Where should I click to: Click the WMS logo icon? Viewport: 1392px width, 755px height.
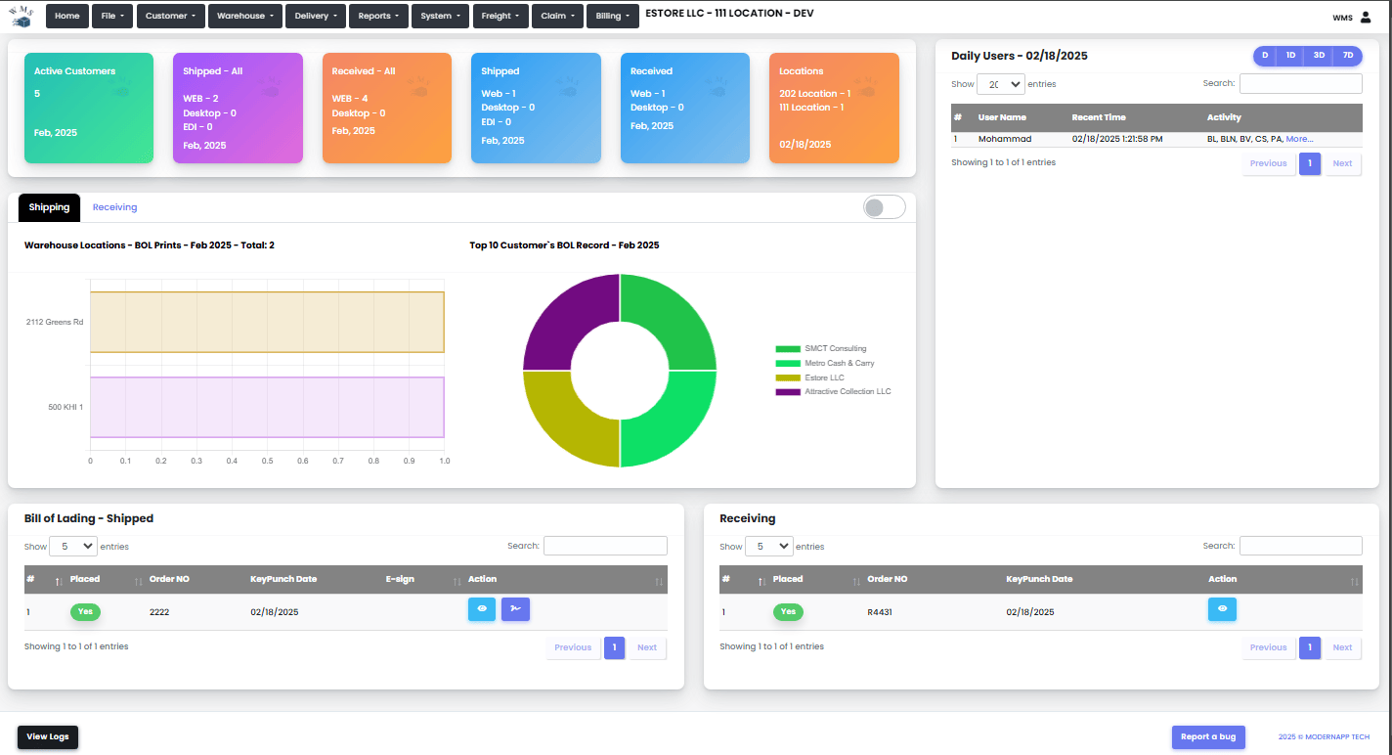point(22,17)
